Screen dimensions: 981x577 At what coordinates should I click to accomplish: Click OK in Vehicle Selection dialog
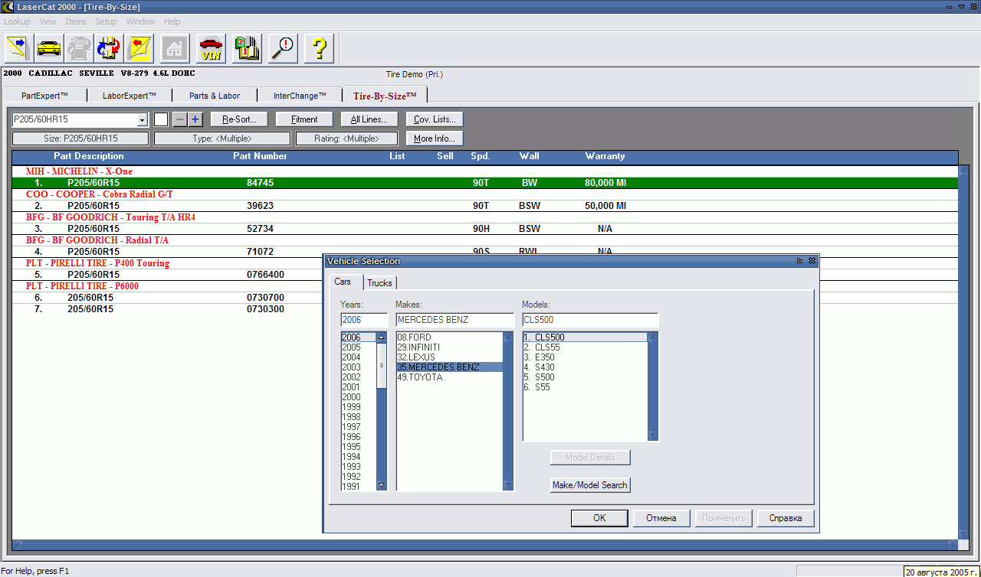599,518
